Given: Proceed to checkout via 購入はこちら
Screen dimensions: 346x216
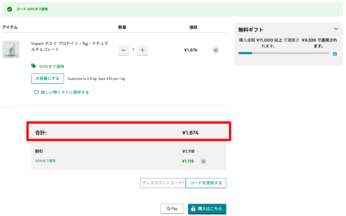Looking at the screenshot, I should tap(207, 208).
